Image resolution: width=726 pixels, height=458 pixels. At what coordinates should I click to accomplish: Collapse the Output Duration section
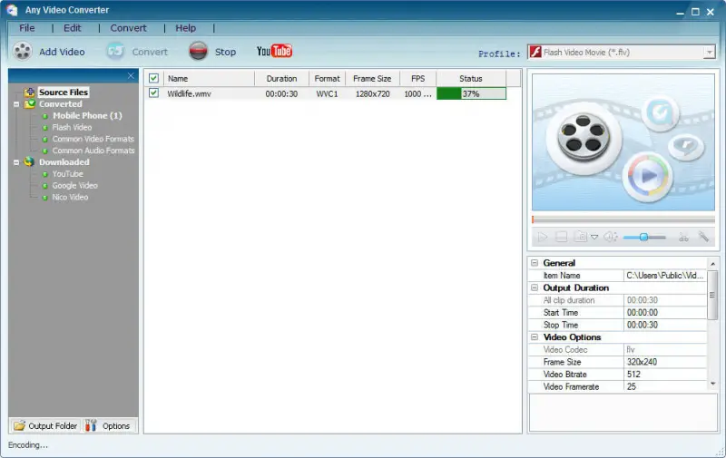pos(535,287)
